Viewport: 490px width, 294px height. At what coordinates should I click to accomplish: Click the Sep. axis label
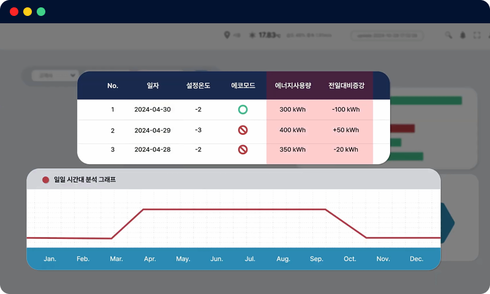[x=317, y=259]
